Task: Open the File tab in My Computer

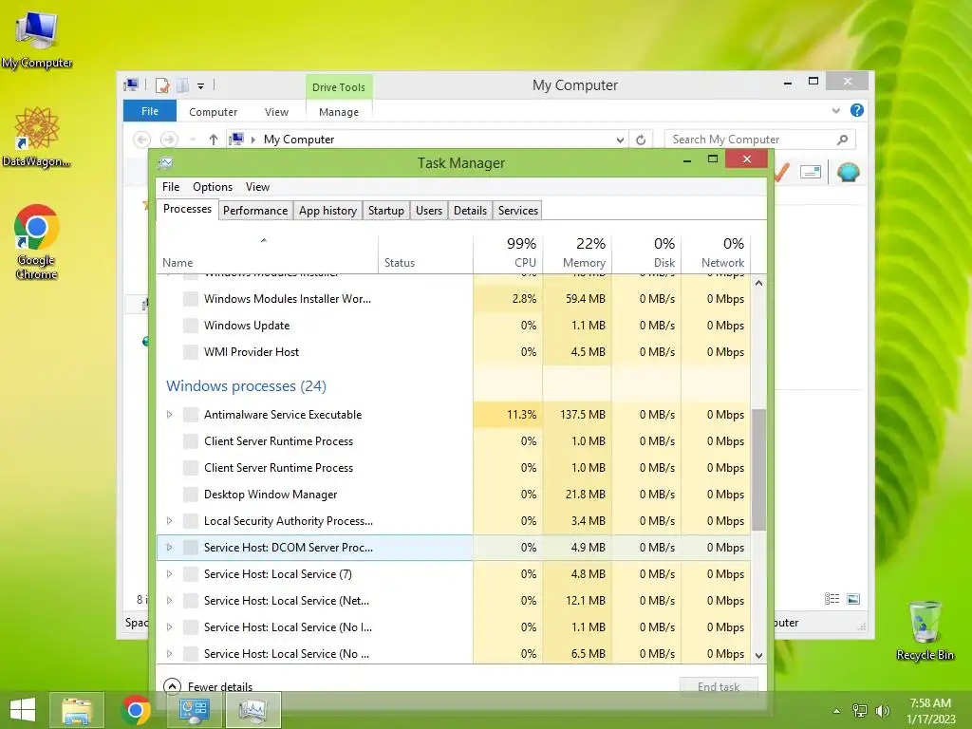Action: click(150, 112)
